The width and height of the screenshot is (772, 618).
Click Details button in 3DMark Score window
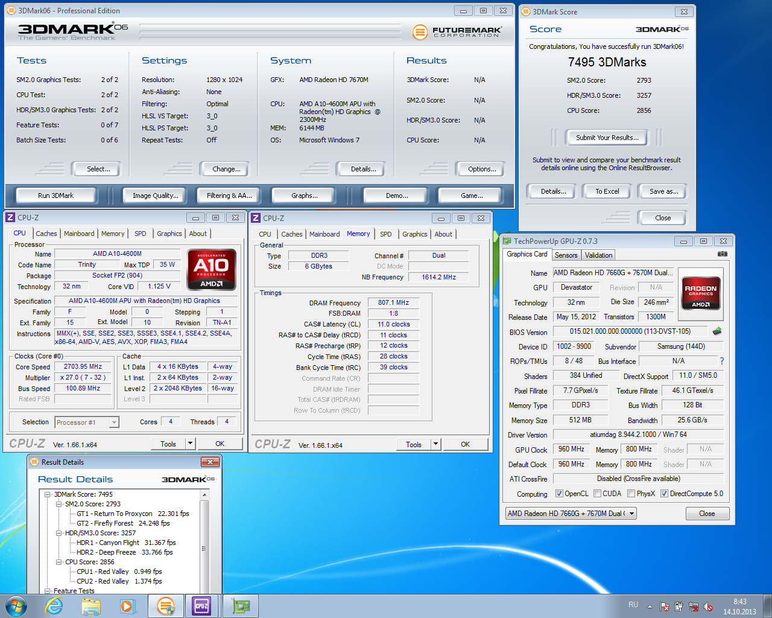(553, 191)
